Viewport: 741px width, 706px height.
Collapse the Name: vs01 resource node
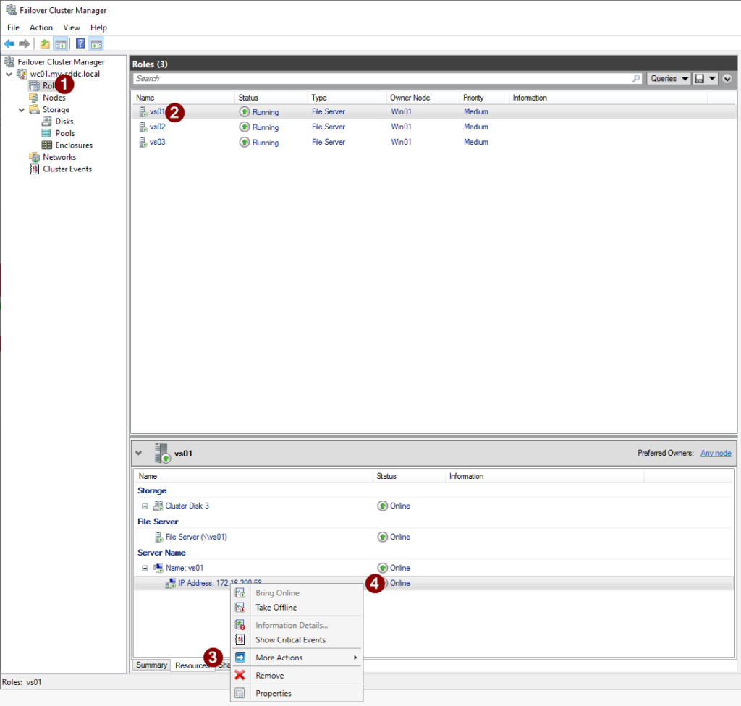pyautogui.click(x=145, y=568)
